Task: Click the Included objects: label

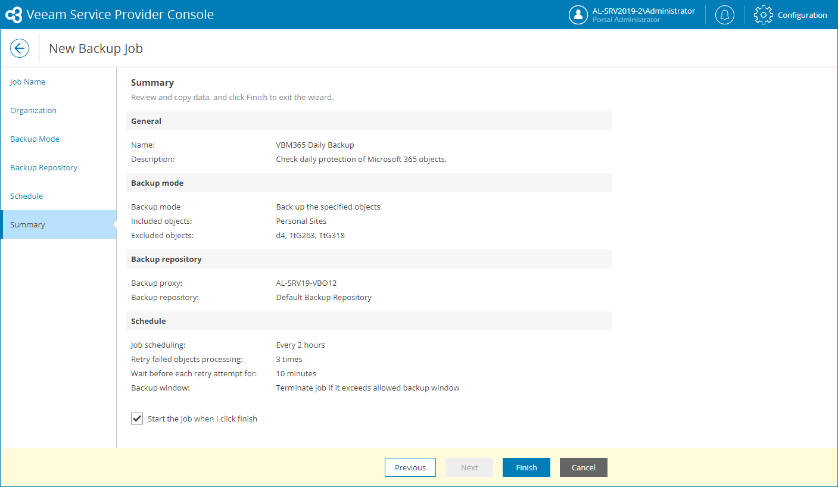Action: [161, 221]
